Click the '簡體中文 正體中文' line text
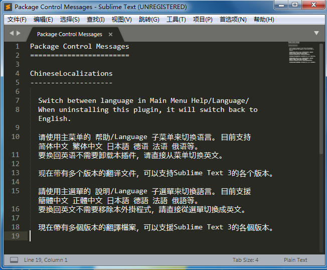 click(x=118, y=200)
